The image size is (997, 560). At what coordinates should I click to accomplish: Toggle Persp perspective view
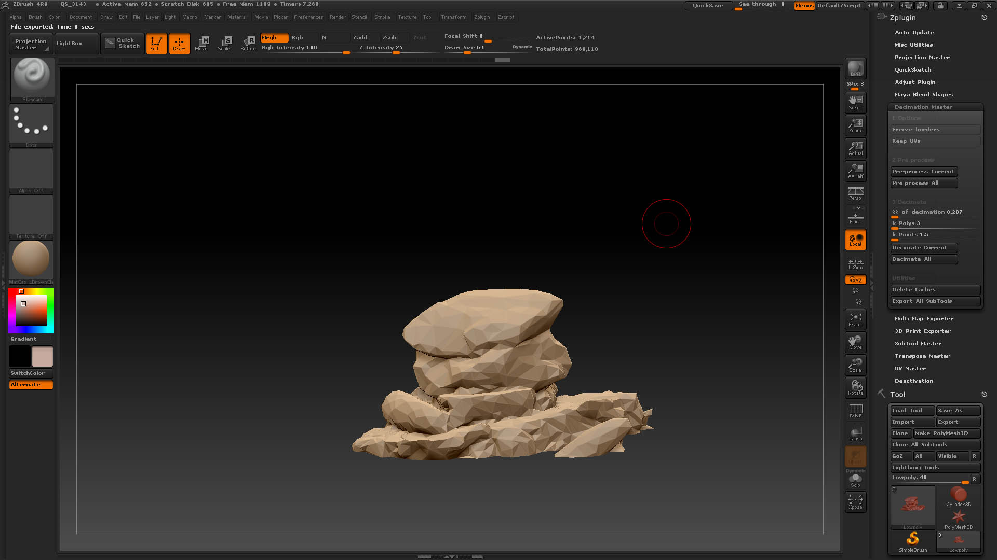[855, 193]
